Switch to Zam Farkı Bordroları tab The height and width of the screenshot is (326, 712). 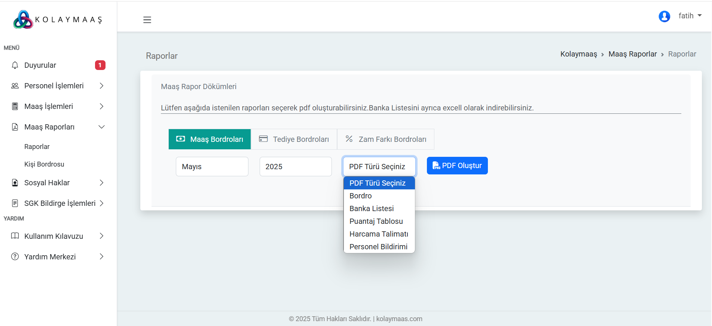pos(386,139)
